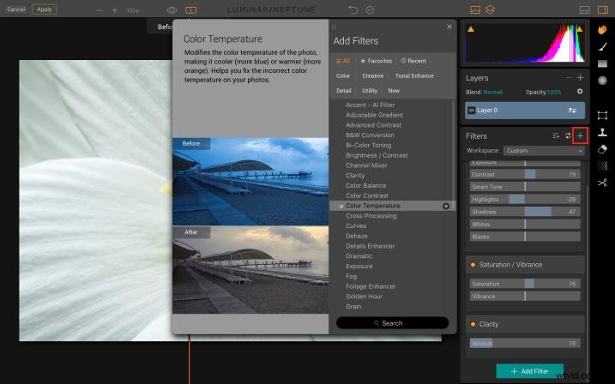Screen dimensions: 615x384
Task: Select Golden Hour filter in list
Action: click(x=364, y=297)
